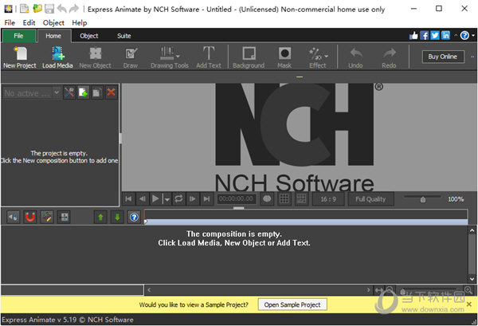Click the Undo ribbon button

coord(355,57)
